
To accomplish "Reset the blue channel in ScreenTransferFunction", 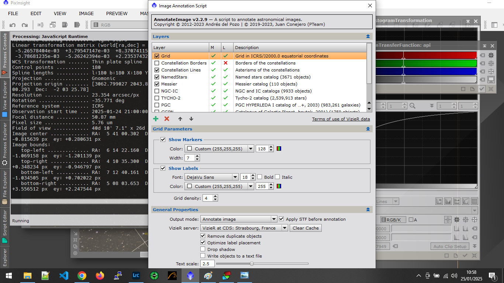I will coord(483,71).
